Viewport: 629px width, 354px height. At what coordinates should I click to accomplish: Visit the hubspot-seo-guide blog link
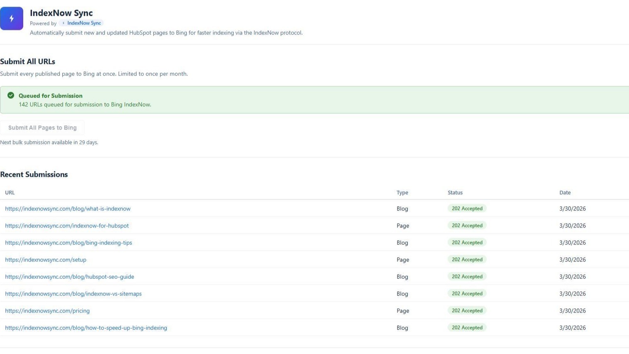pos(69,277)
